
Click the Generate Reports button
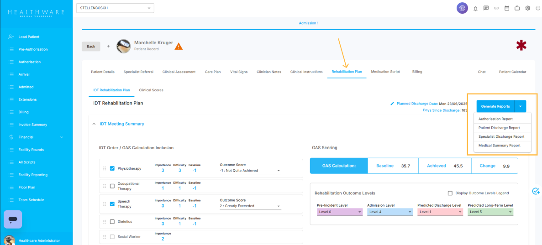[x=495, y=106]
